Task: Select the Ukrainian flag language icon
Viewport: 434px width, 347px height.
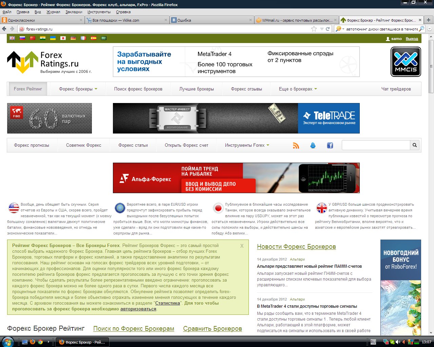Action: (53, 38)
